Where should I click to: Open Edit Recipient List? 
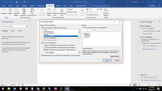[x=32, y=12]
